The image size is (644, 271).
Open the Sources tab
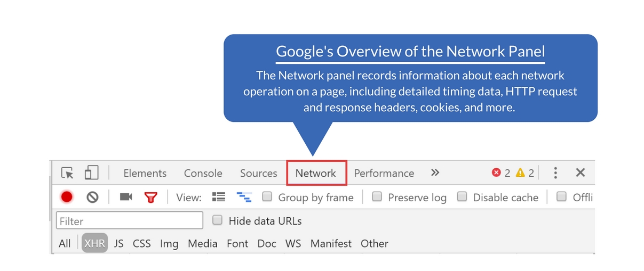coord(259,173)
